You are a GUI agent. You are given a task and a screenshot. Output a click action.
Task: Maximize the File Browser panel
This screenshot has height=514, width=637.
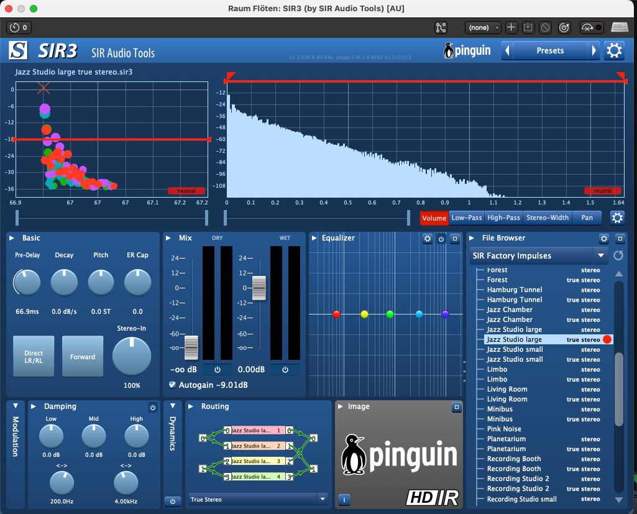pyautogui.click(x=620, y=239)
